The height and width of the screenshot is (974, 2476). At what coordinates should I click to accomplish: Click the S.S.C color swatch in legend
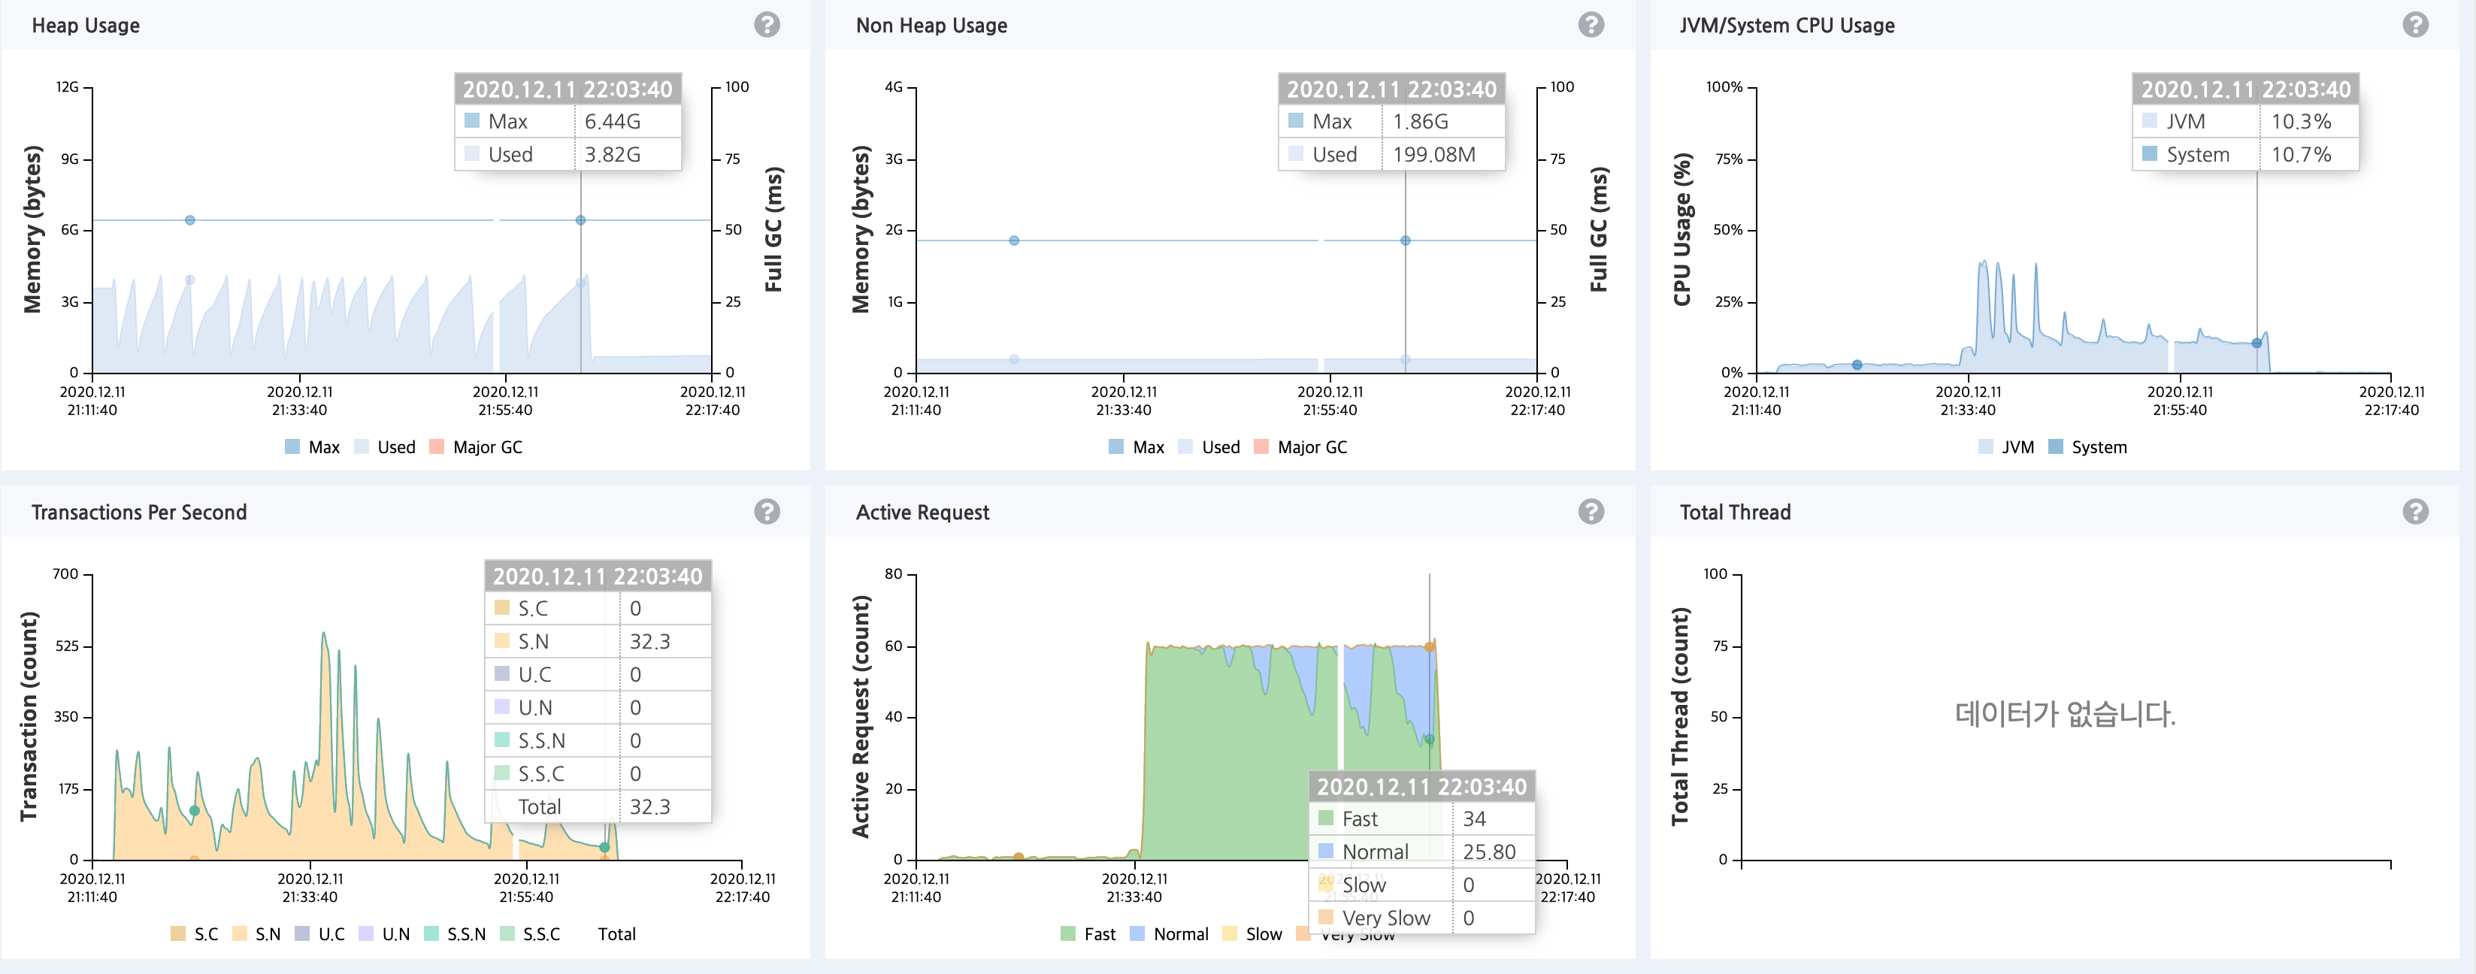click(x=507, y=935)
